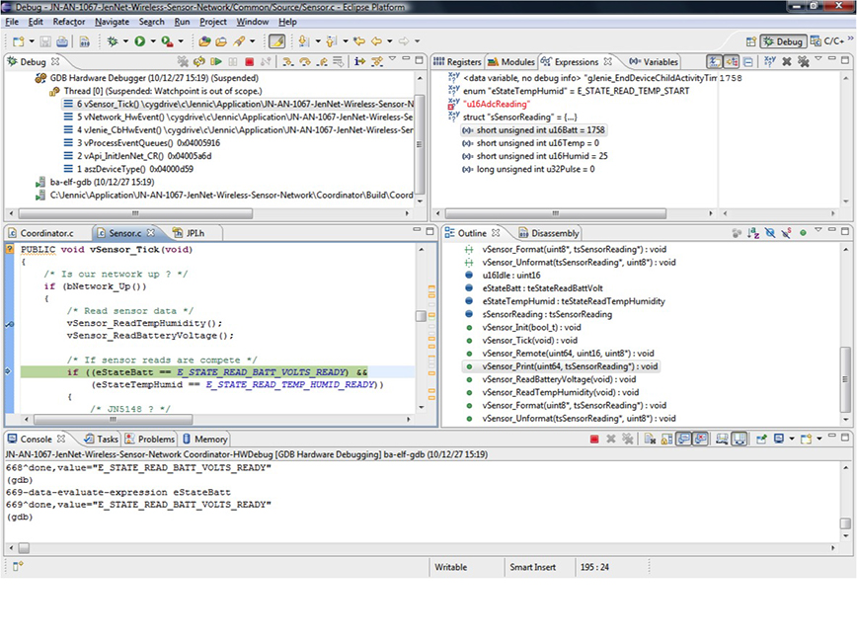Open the Memory tab in the bottom panel
Image resolution: width=857 pixels, height=642 pixels.
click(204, 440)
